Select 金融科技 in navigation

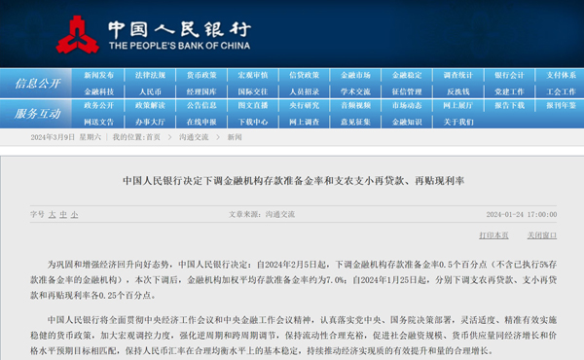pyautogui.click(x=98, y=91)
